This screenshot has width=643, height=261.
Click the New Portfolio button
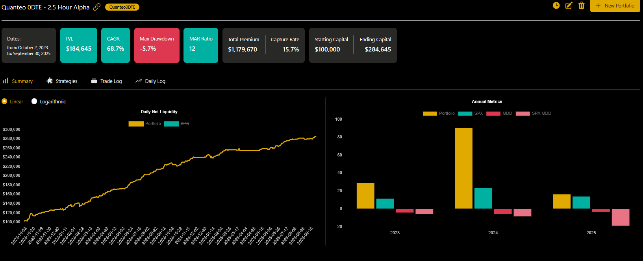tap(615, 6)
